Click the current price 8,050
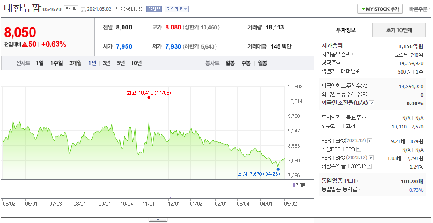433x223 pixels. (x=20, y=33)
